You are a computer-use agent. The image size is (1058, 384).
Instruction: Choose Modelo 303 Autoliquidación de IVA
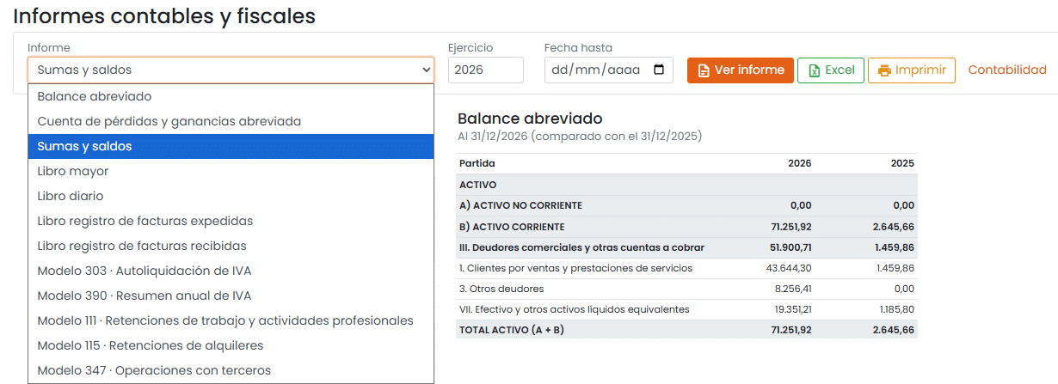pyautogui.click(x=231, y=271)
